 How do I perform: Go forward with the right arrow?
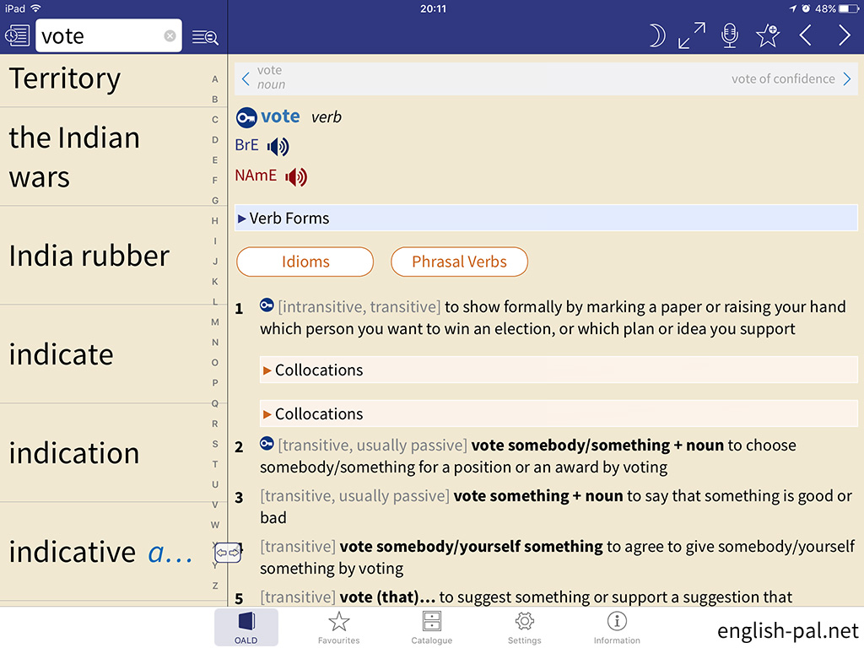[x=844, y=35]
